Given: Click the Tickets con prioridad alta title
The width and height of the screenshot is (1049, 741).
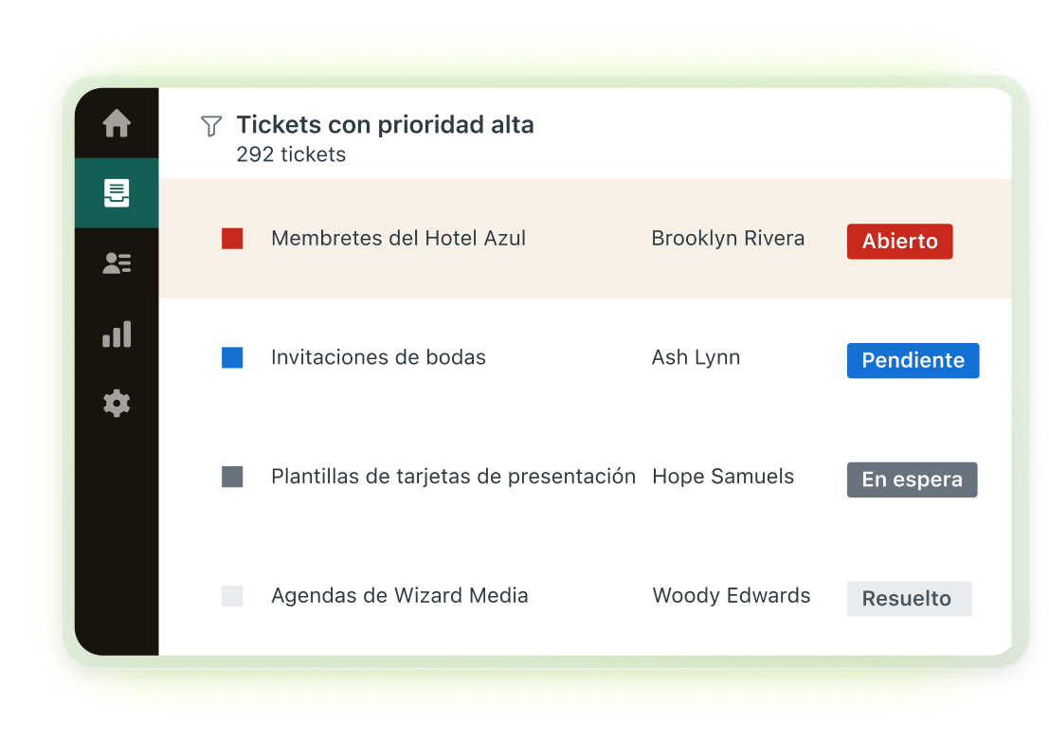Looking at the screenshot, I should point(385,125).
